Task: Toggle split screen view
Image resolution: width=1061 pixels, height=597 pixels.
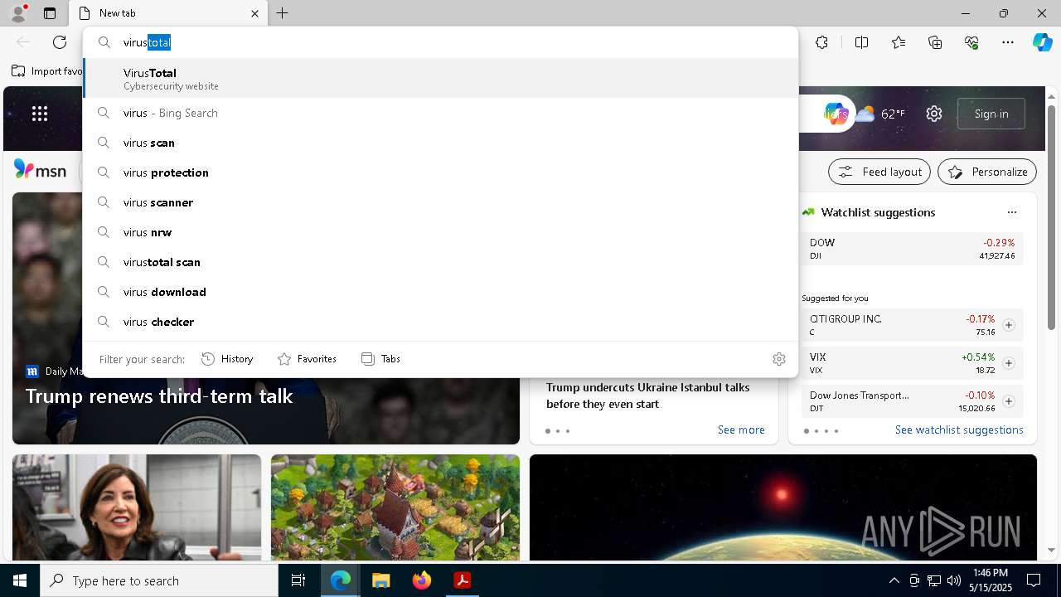Action: coord(861,42)
